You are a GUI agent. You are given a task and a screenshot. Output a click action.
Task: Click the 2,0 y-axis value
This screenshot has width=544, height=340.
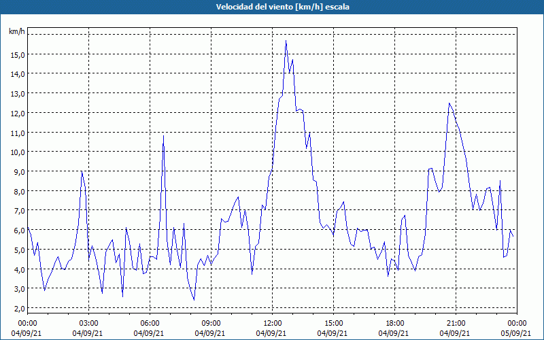click(x=19, y=309)
